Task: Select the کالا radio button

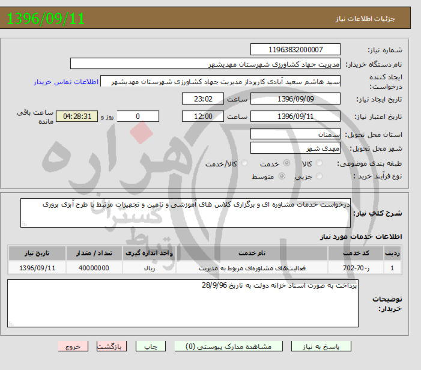Action: tap(320, 163)
